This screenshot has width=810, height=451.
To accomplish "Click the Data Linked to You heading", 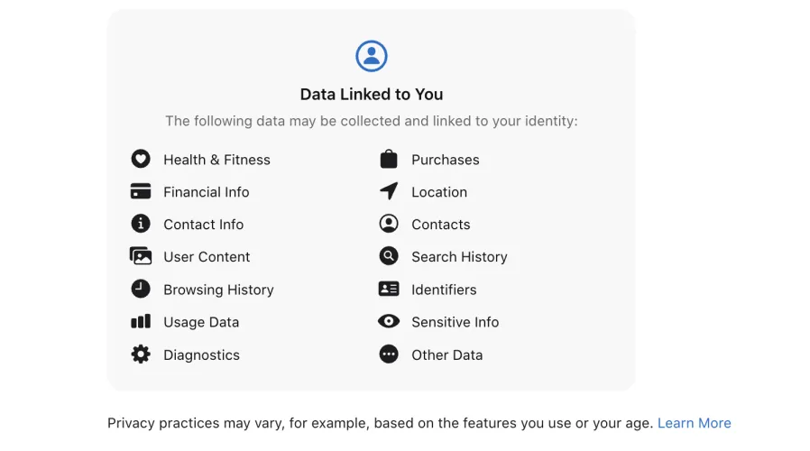I will coord(372,95).
